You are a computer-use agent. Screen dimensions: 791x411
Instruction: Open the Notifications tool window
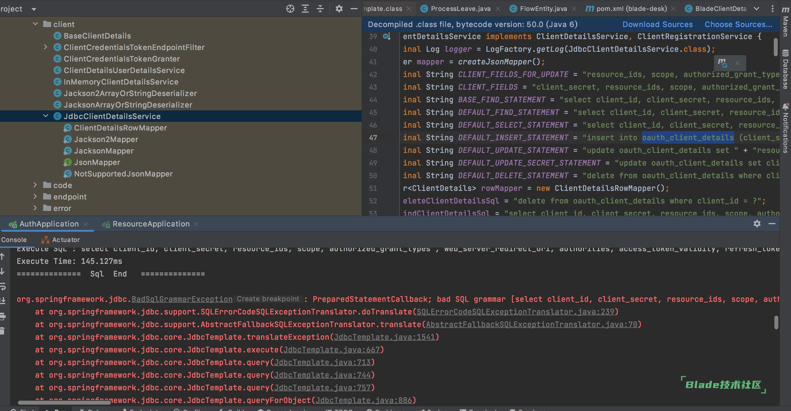pyautogui.click(x=786, y=128)
